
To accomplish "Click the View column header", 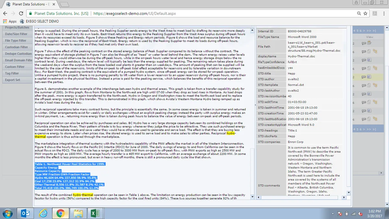I will pos(370,37).
